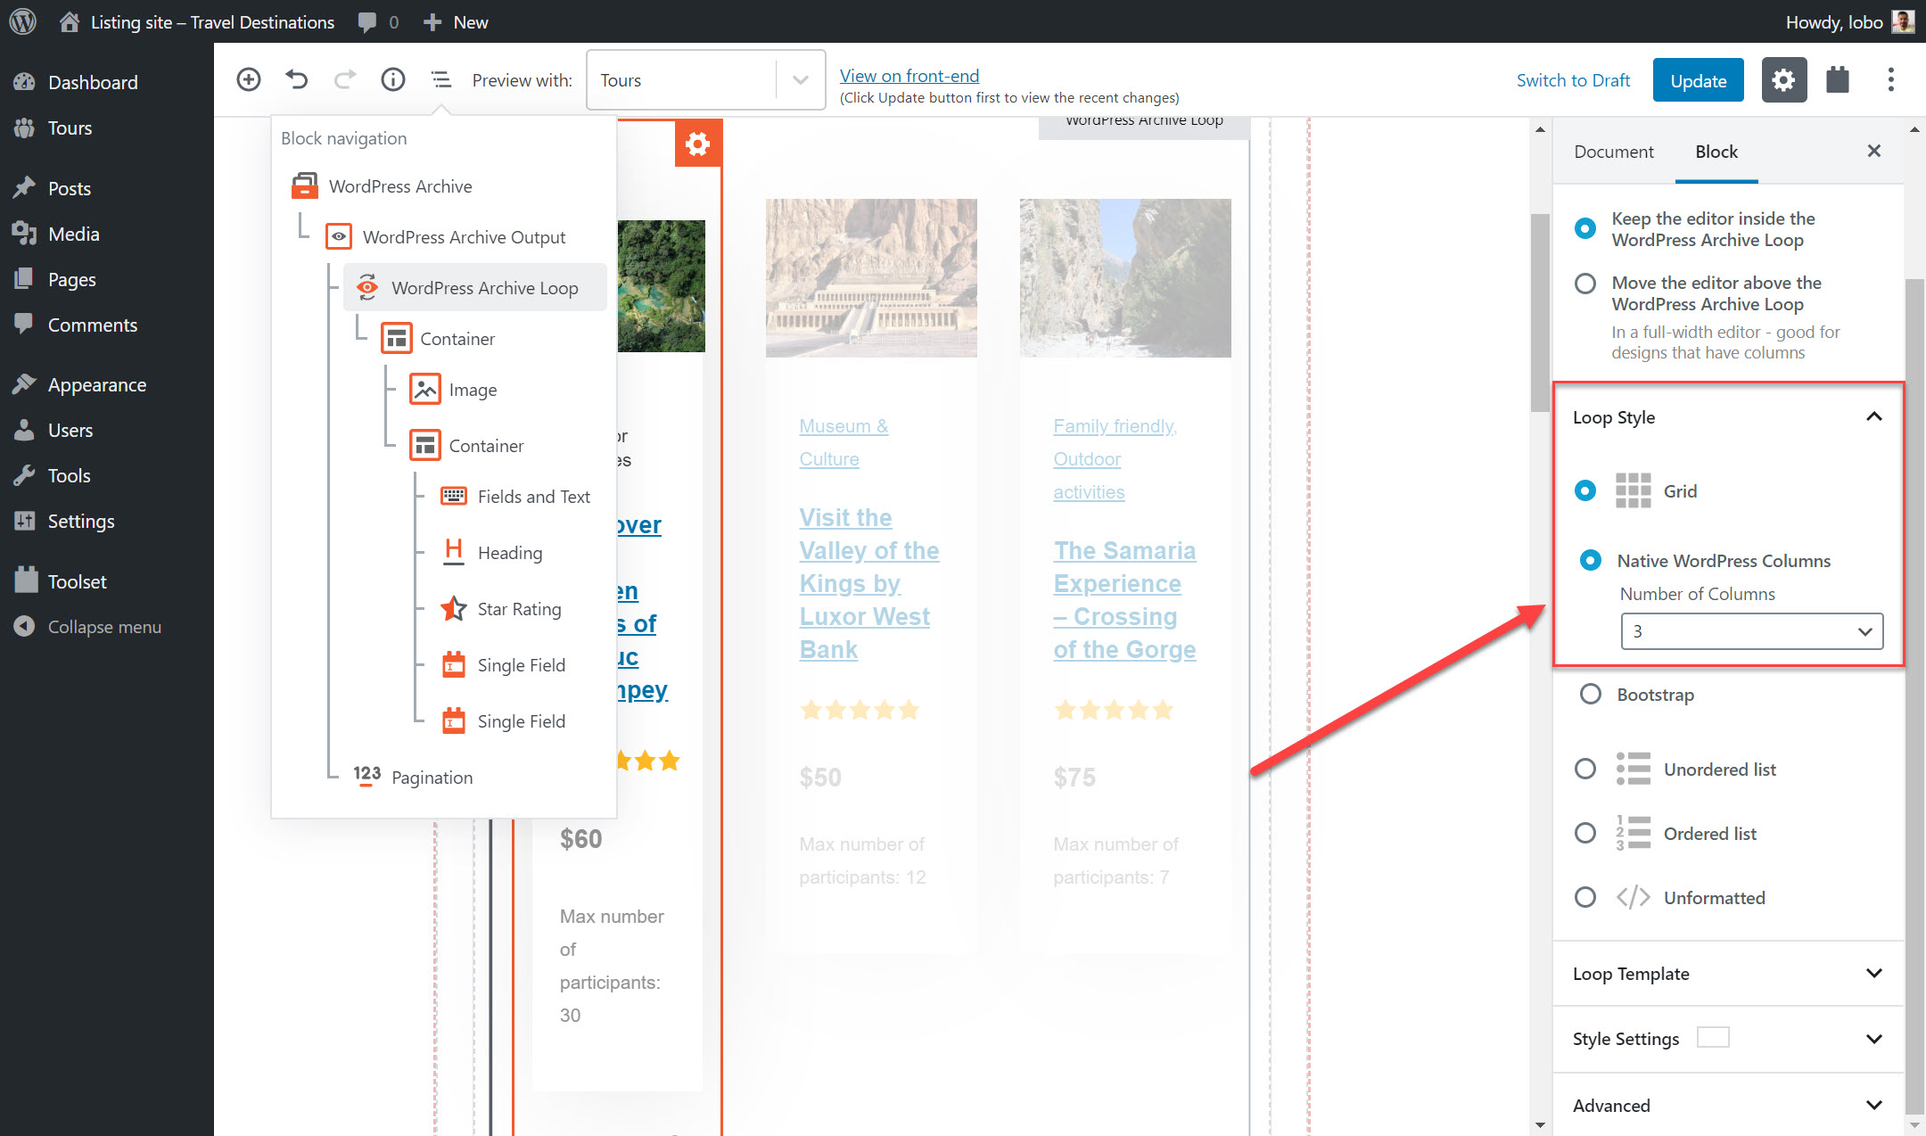Select Grid loop style radio
Viewport: 1926px width, 1136px height.
pos(1584,490)
